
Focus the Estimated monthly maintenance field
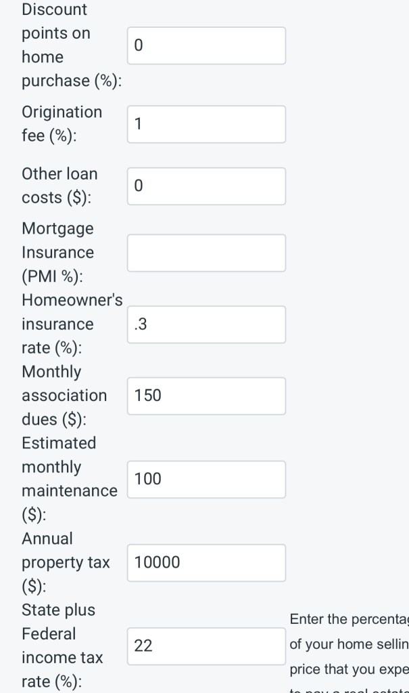click(206, 480)
